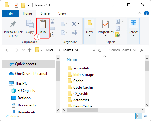This screenshot has height=121, width=151.
Task: Click the Copy path icon
Action: [53, 28]
